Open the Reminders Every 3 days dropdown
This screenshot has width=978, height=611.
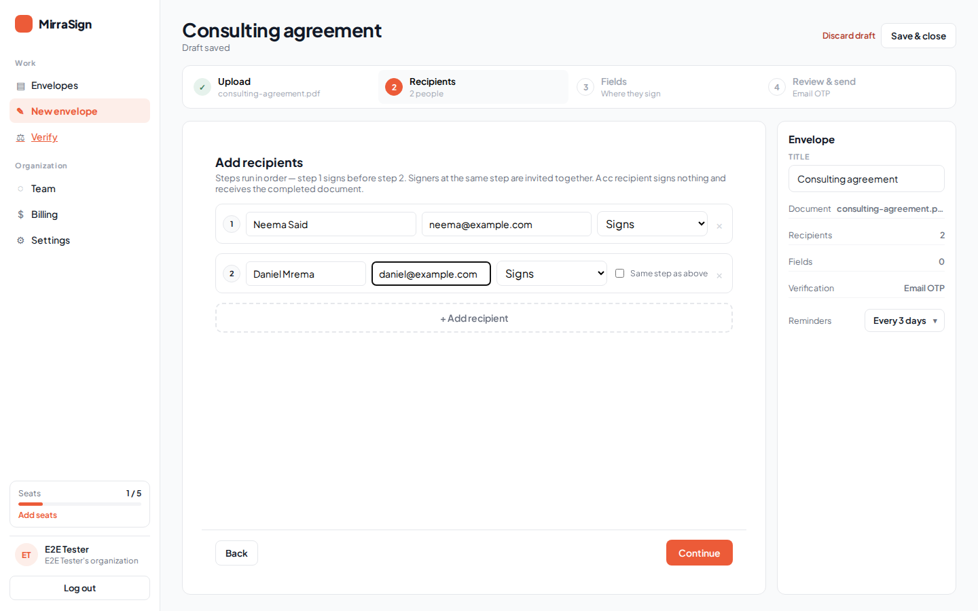click(905, 320)
